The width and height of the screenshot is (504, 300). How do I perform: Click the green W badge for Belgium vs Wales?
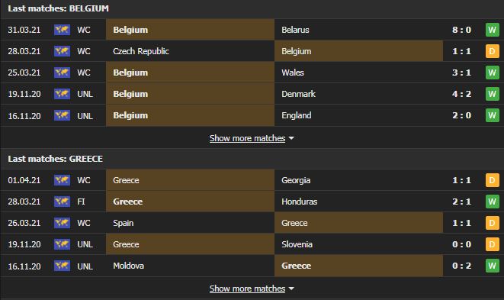492,73
